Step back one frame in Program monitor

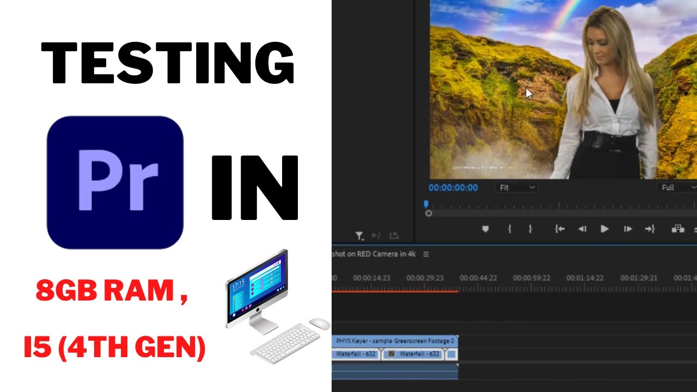[x=582, y=229]
